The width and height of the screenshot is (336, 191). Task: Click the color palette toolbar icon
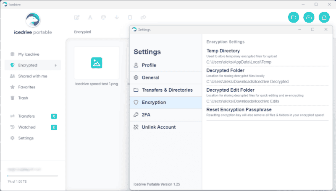click(103, 17)
